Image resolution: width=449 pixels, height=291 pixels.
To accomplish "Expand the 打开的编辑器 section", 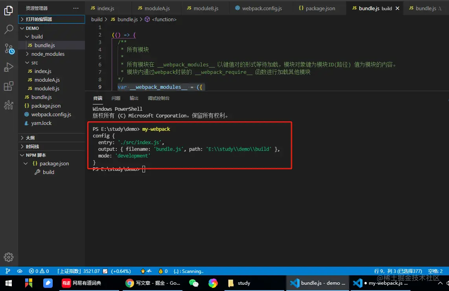I will coord(52,19).
